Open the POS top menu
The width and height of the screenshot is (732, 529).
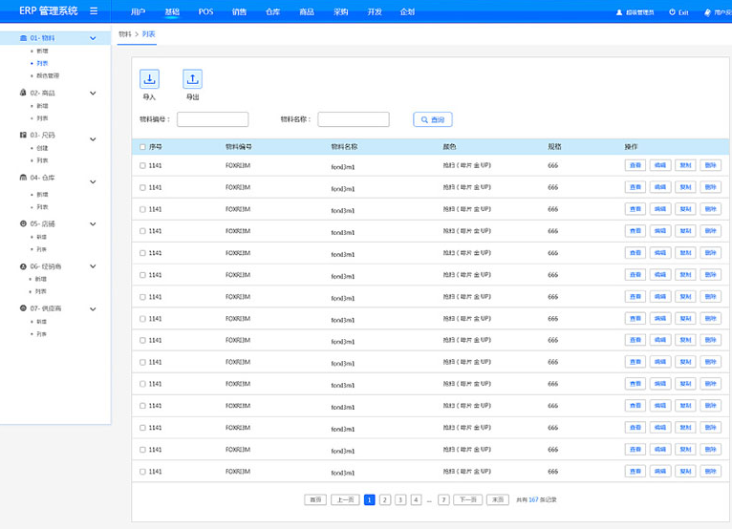pos(205,11)
